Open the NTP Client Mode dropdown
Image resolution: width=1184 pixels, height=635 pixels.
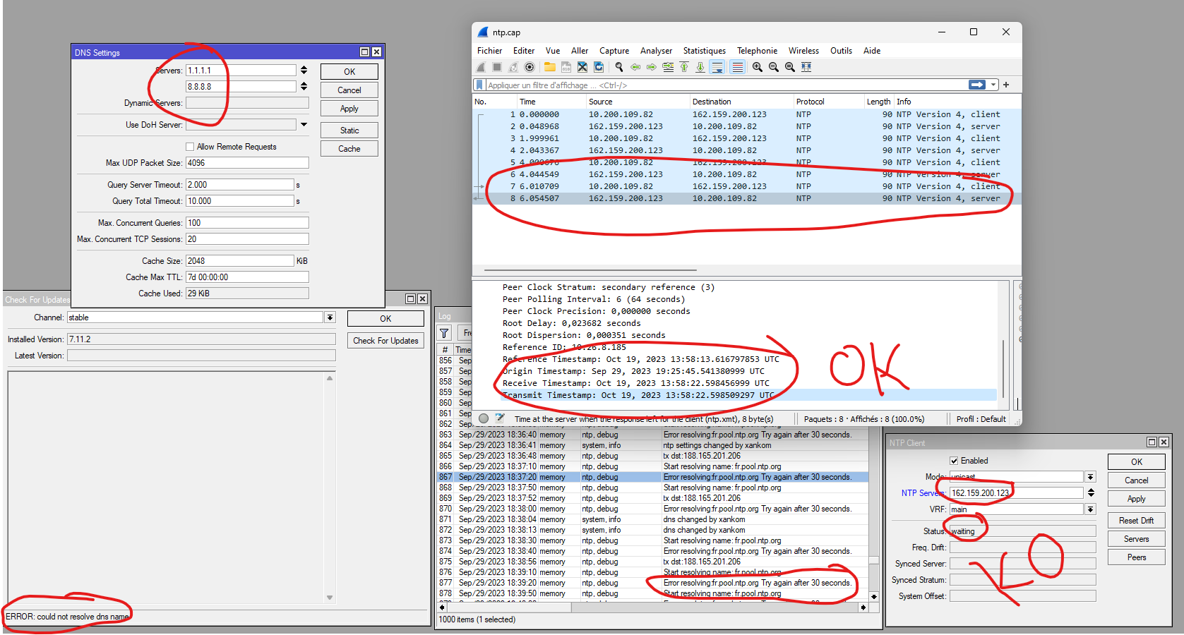tap(1090, 477)
